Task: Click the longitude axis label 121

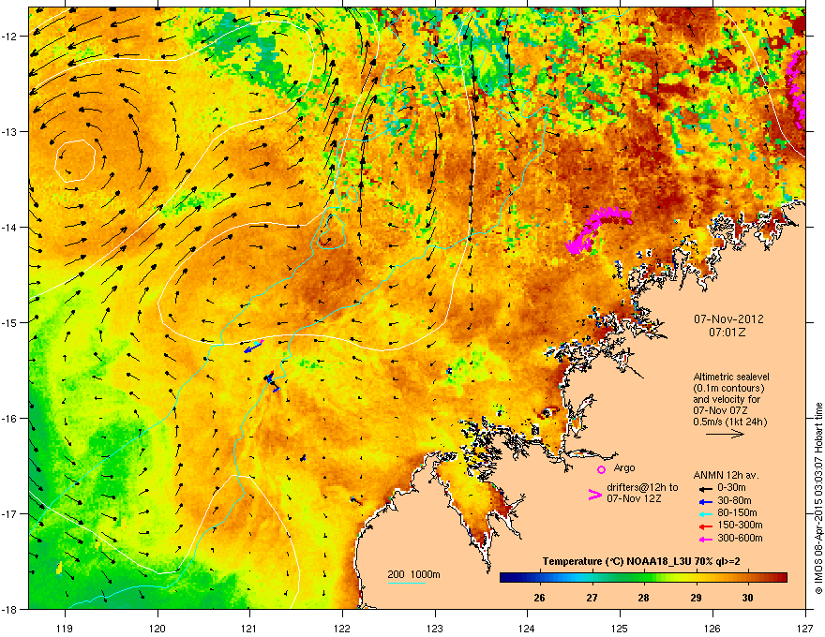Action: point(249,628)
